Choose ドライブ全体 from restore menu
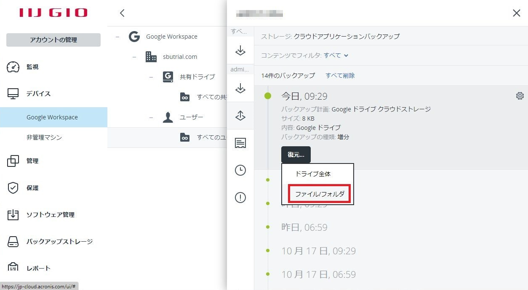 pyautogui.click(x=313, y=174)
